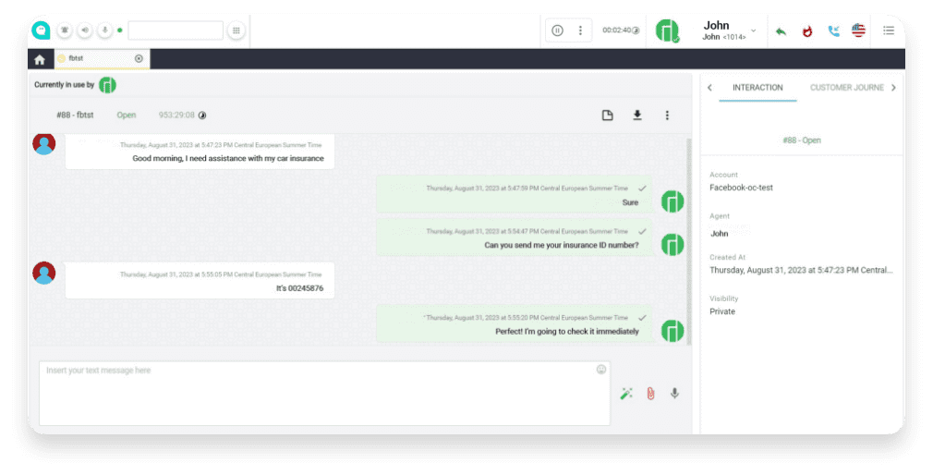Attach a file with paperclip icon
This screenshot has width=933, height=475.
650,394
